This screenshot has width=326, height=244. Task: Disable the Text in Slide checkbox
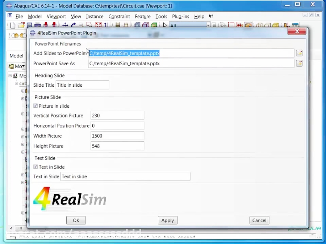35,167
